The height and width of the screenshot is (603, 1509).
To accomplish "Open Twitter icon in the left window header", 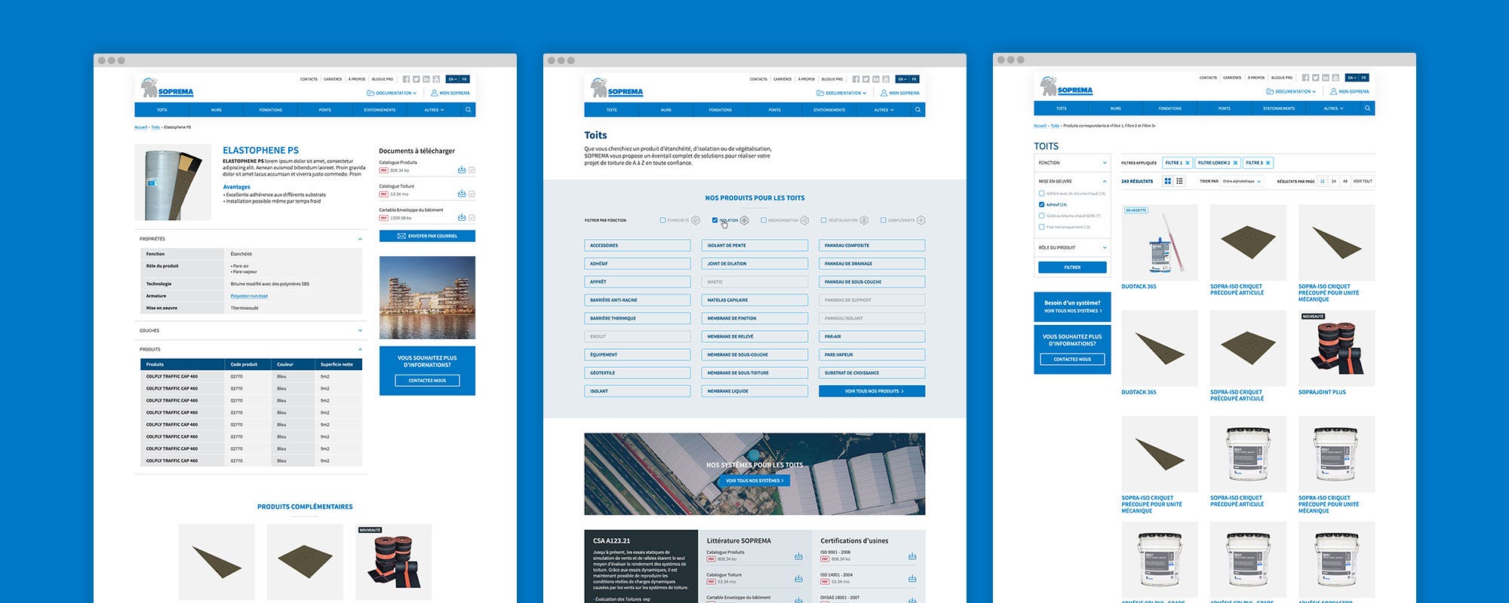I will coord(416,79).
